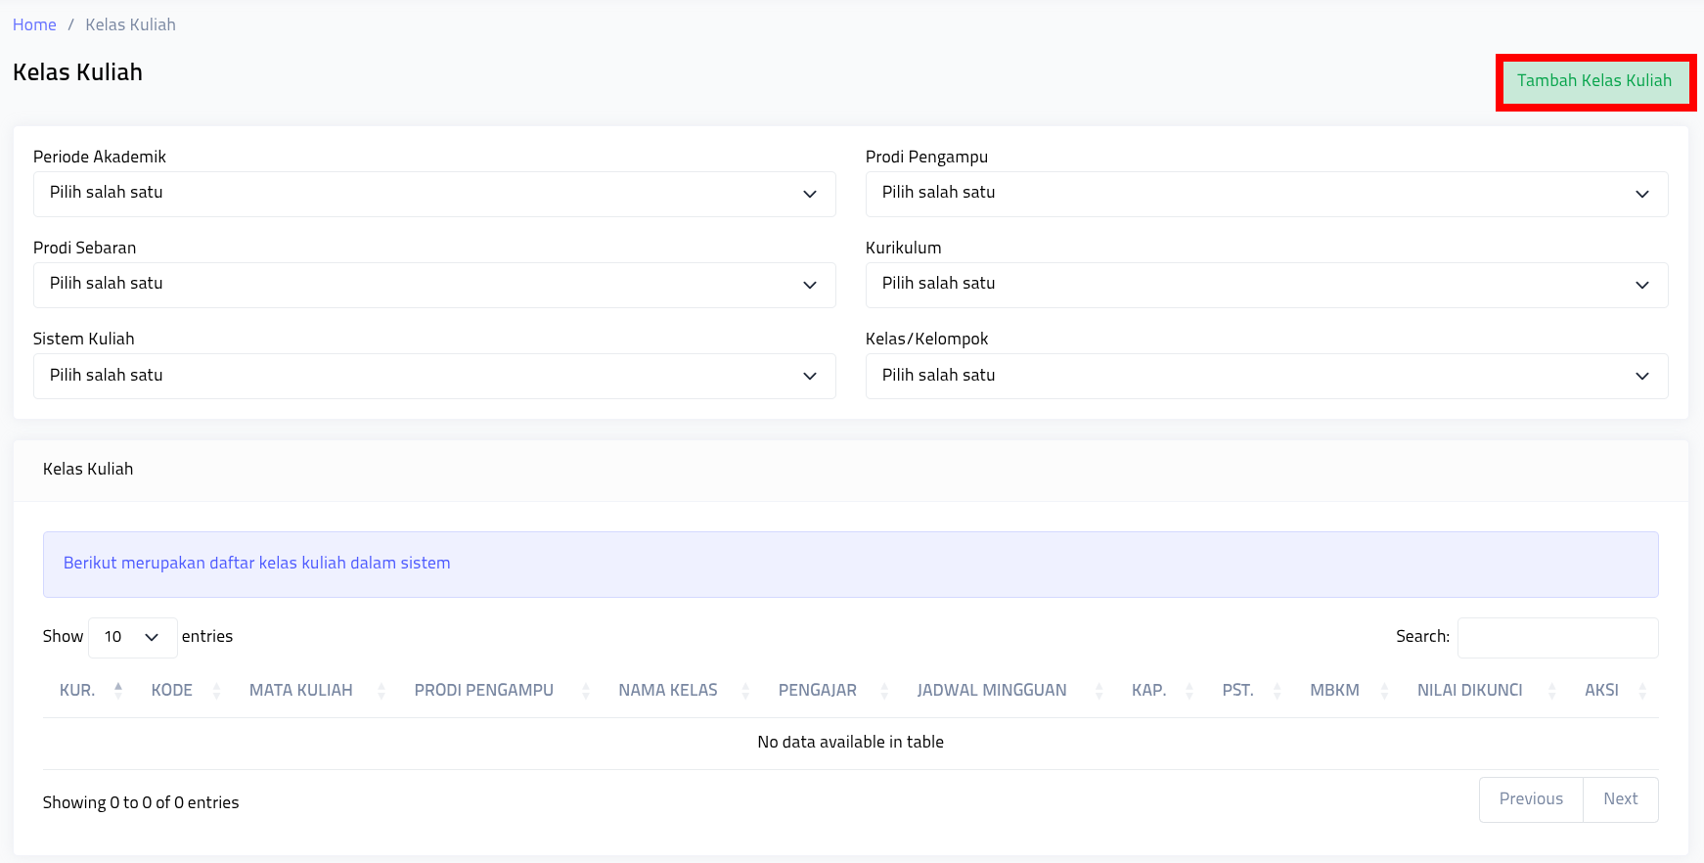Select the Kurikulum dropdown
This screenshot has height=863, width=1704.
click(1266, 285)
